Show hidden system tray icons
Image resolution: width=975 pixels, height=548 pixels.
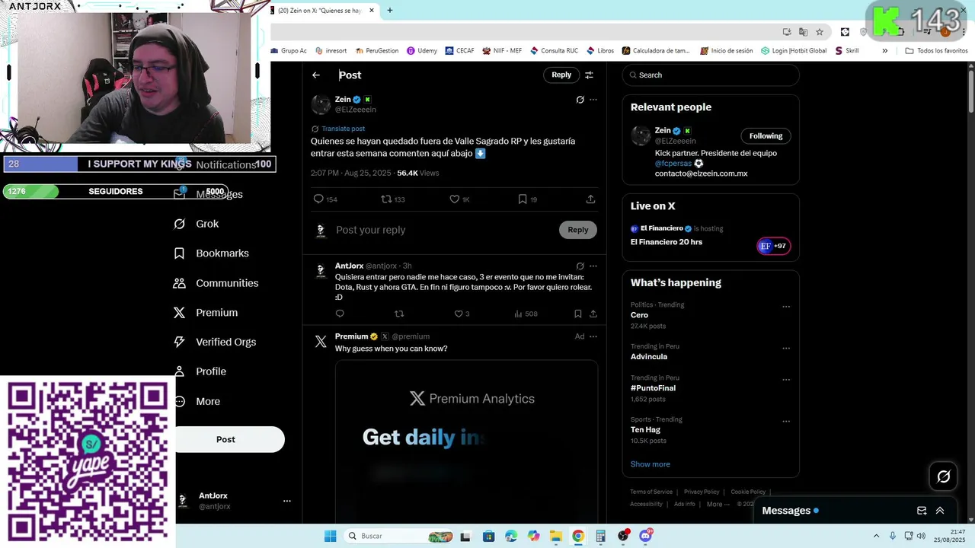876,537
